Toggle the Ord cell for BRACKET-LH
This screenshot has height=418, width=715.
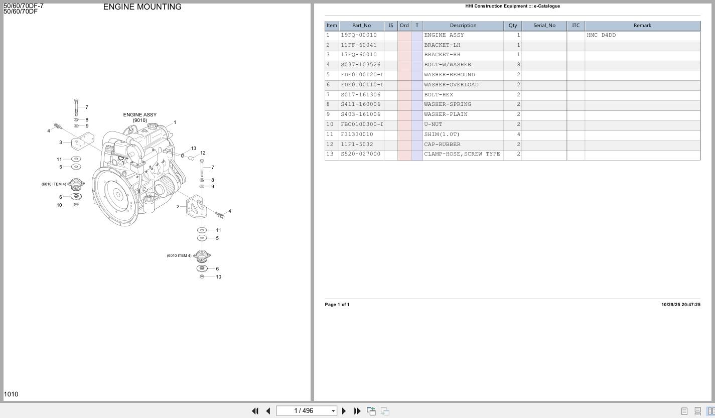(403, 45)
